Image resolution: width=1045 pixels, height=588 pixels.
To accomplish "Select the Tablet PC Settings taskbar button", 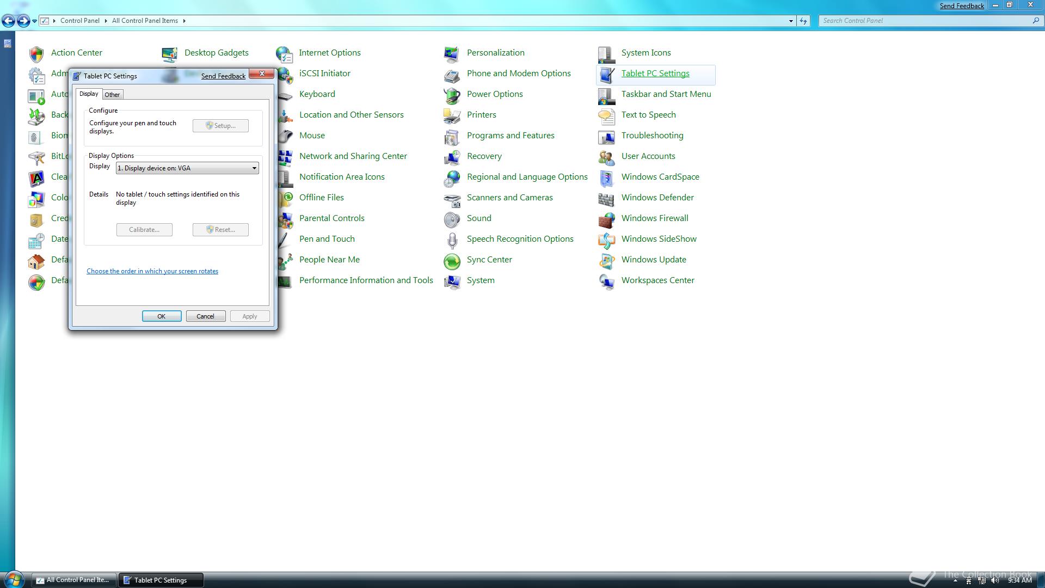I will (162, 580).
